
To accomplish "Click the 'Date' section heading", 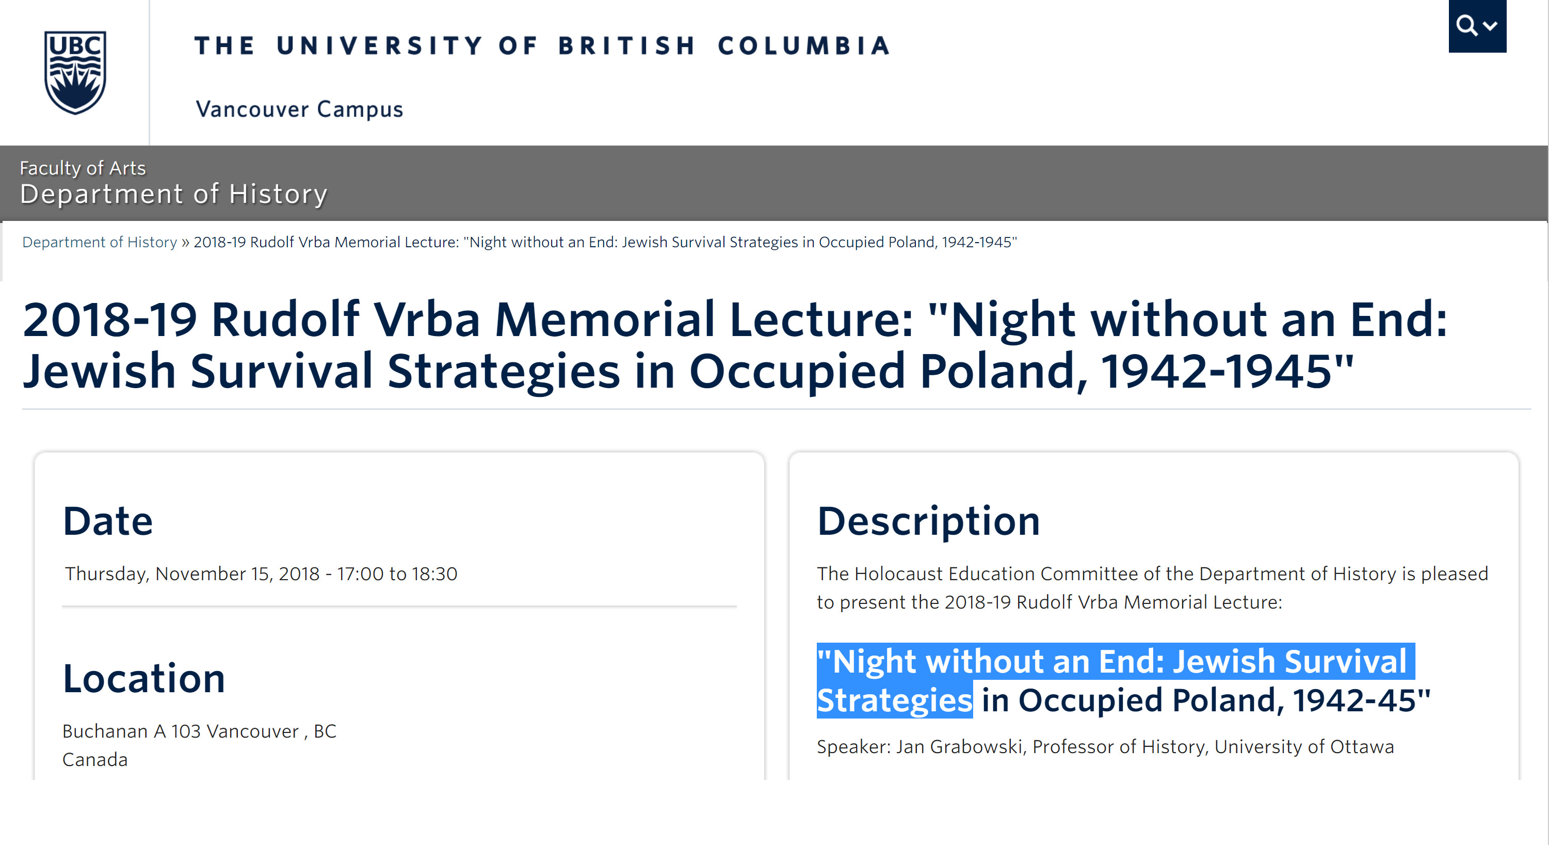I will (x=108, y=521).
